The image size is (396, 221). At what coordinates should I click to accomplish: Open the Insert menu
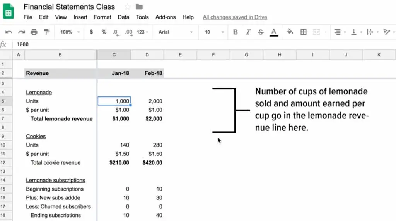tap(80, 17)
